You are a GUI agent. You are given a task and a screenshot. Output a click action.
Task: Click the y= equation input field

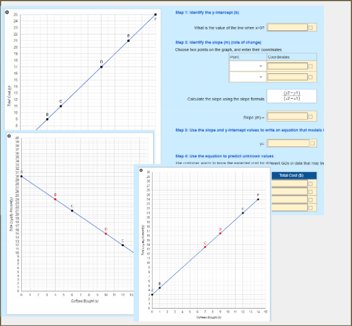pos(289,143)
